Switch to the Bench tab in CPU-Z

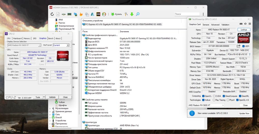tap(51, 38)
